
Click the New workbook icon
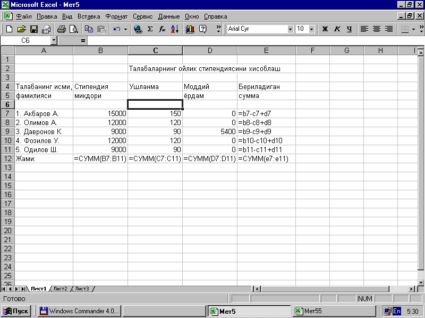pos(9,29)
